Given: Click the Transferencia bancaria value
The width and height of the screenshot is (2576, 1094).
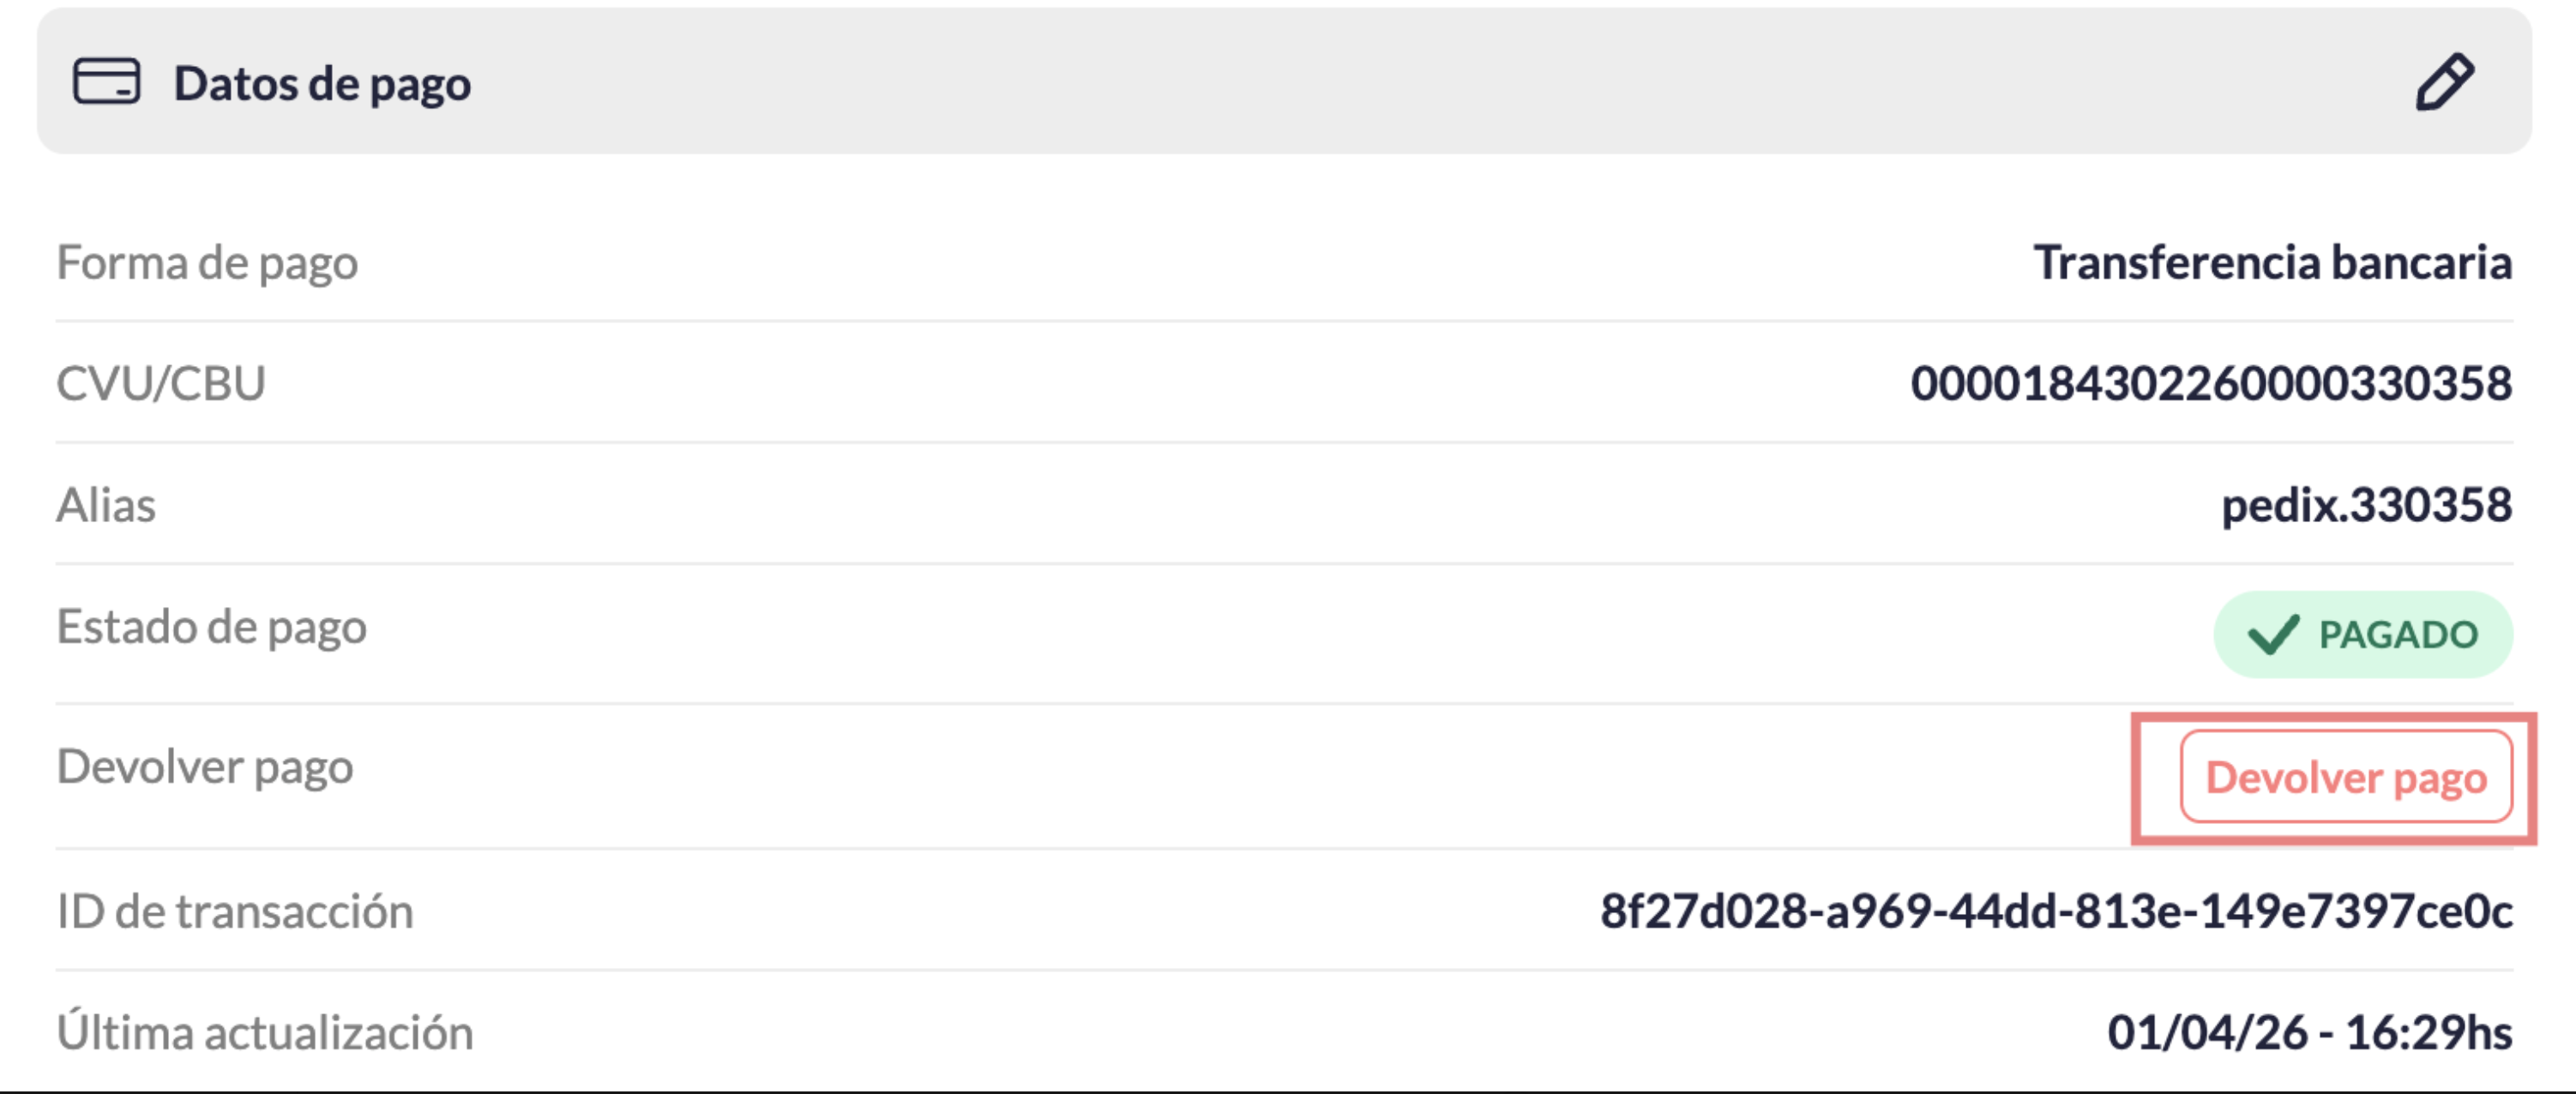Looking at the screenshot, I should point(2272,263).
